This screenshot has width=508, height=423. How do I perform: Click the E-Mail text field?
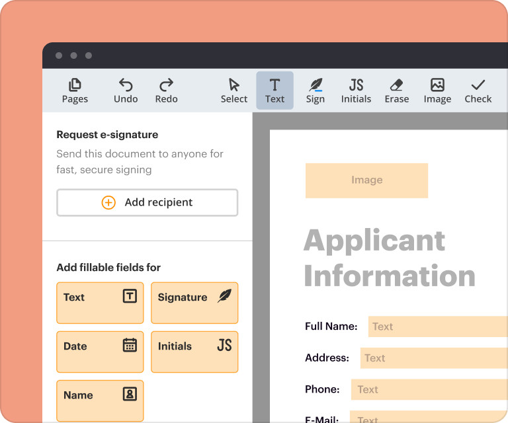[429, 416]
